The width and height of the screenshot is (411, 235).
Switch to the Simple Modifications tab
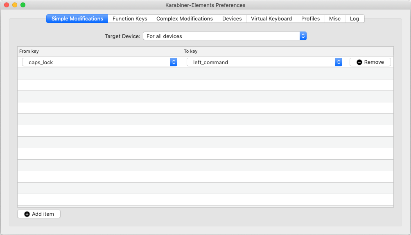pos(77,18)
